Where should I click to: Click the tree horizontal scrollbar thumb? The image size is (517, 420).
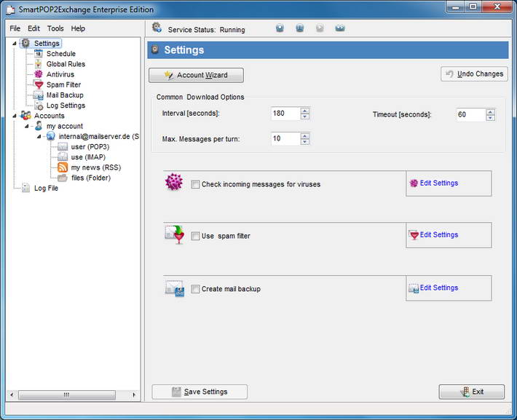[67, 395]
